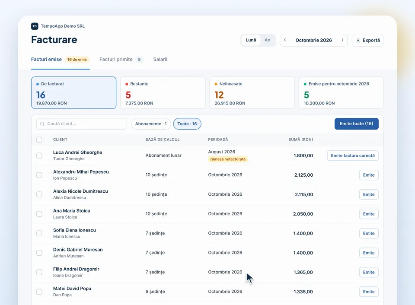The width and height of the screenshot is (415, 305).
Task: Select the Neîncasate summary card
Action: point(252,92)
